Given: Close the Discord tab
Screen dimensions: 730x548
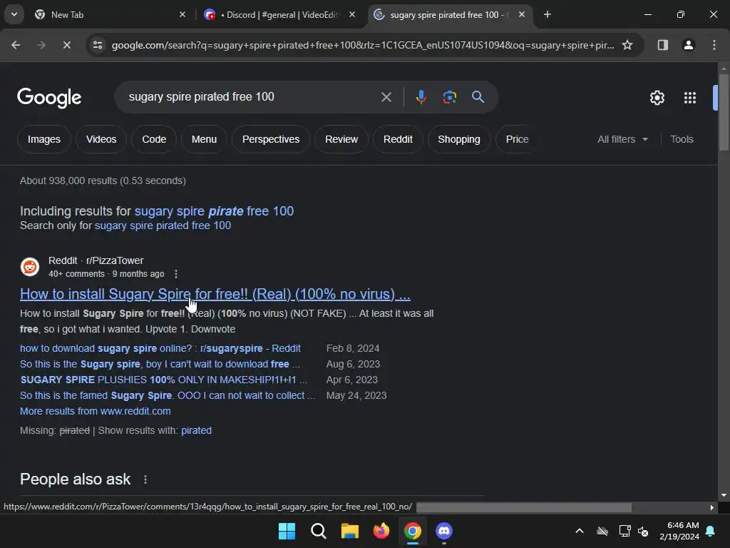Looking at the screenshot, I should (352, 15).
